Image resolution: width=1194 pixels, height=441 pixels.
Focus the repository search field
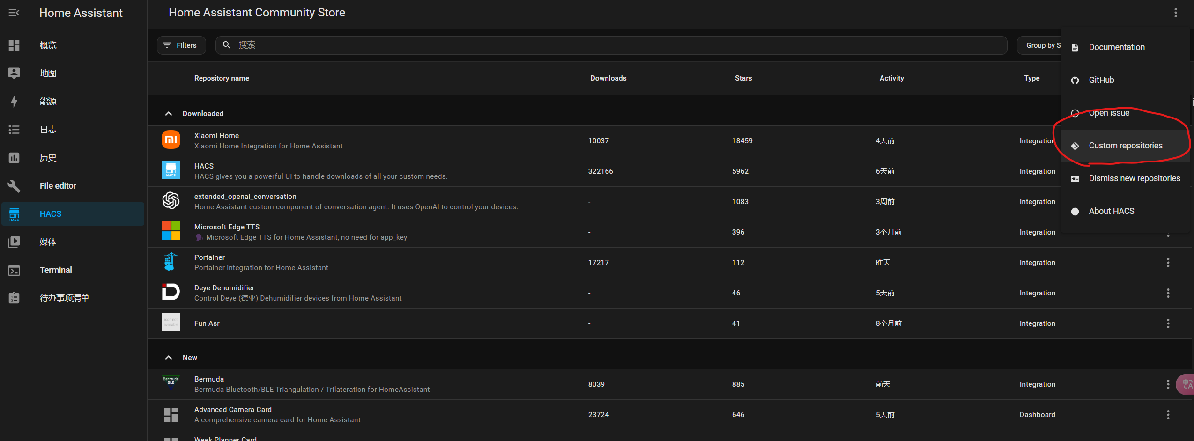(611, 45)
